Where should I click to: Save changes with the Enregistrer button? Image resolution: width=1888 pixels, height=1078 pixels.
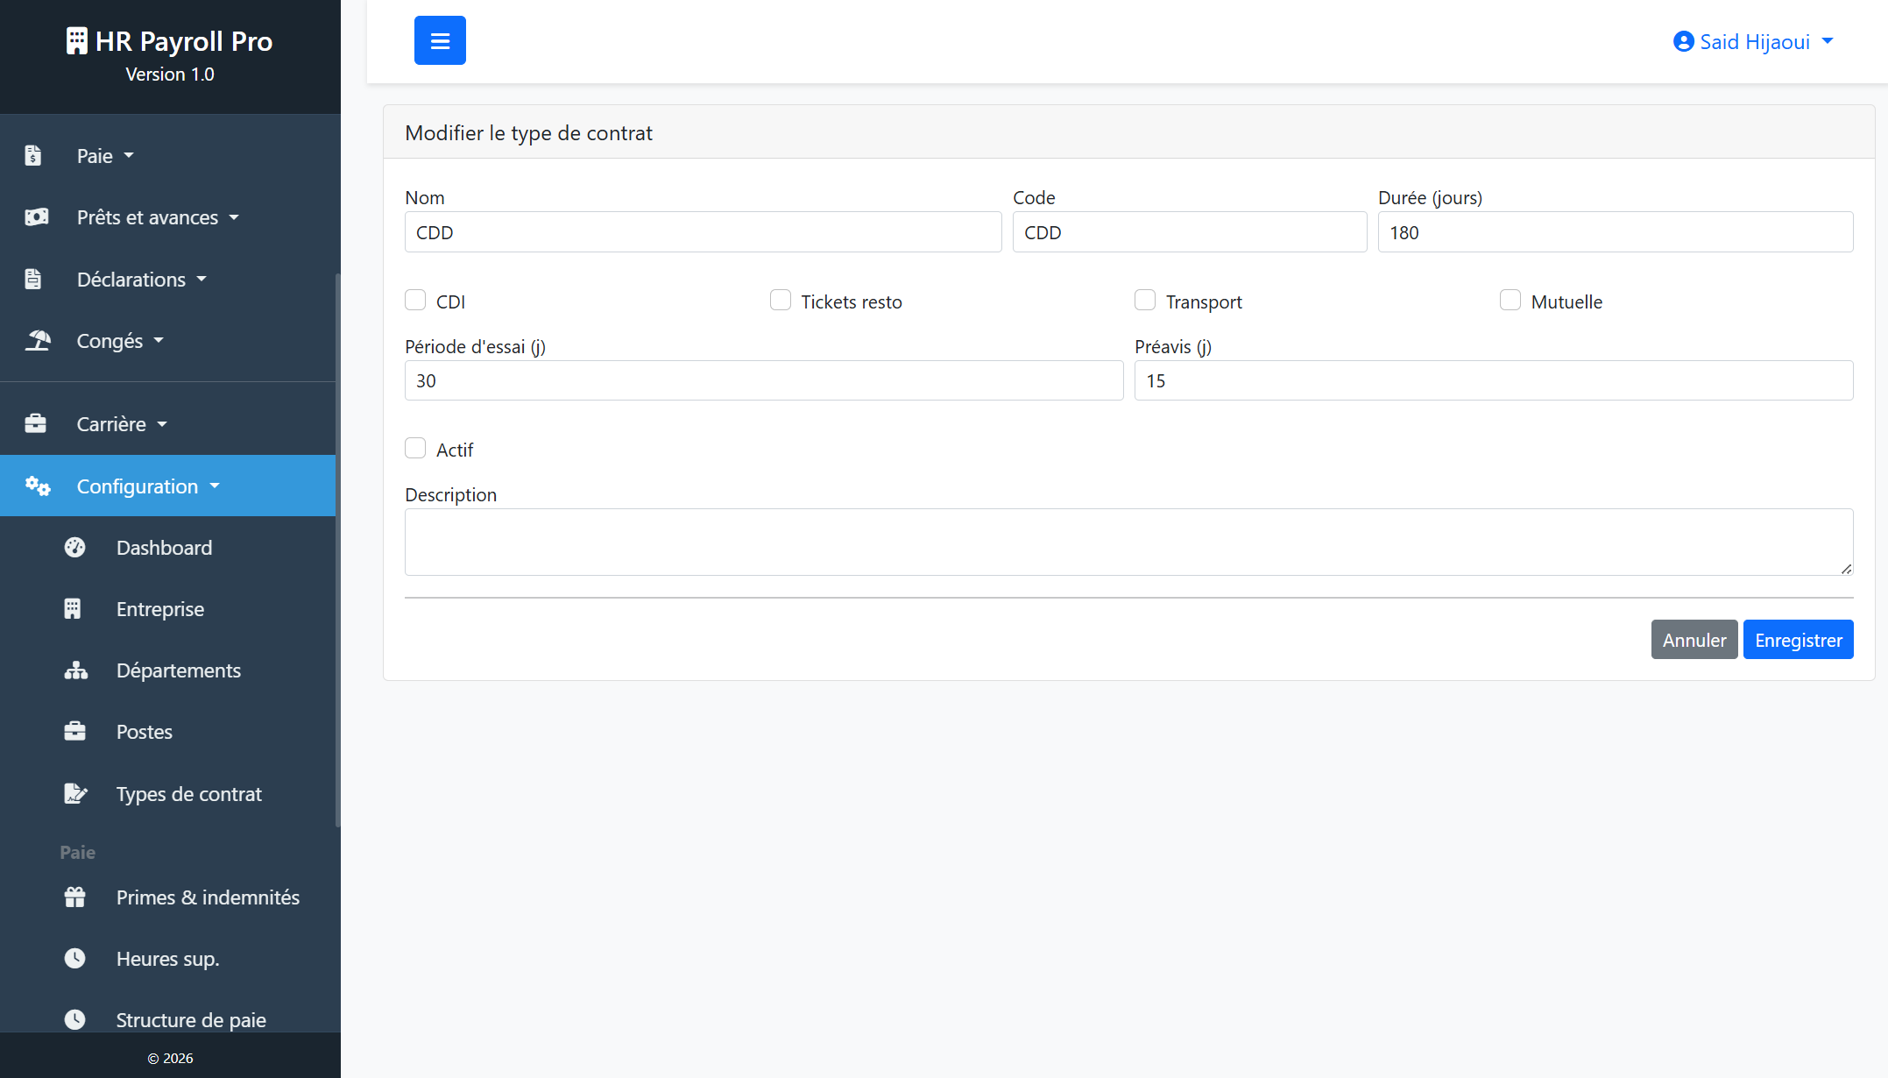[x=1798, y=640]
